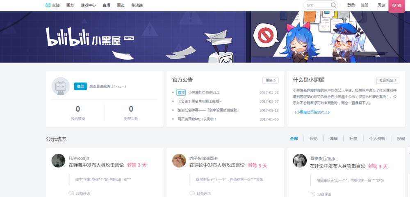Viewport: 410px width, 197px height.
Task: Open 历史 in top bar
Action: tap(381, 5)
